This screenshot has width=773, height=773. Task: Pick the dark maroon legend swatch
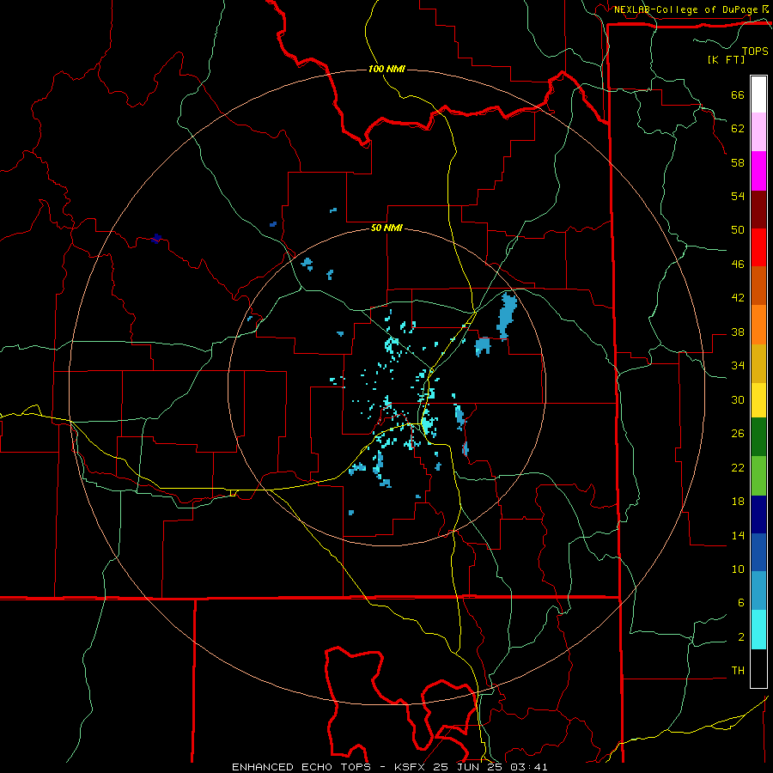pyautogui.click(x=758, y=210)
